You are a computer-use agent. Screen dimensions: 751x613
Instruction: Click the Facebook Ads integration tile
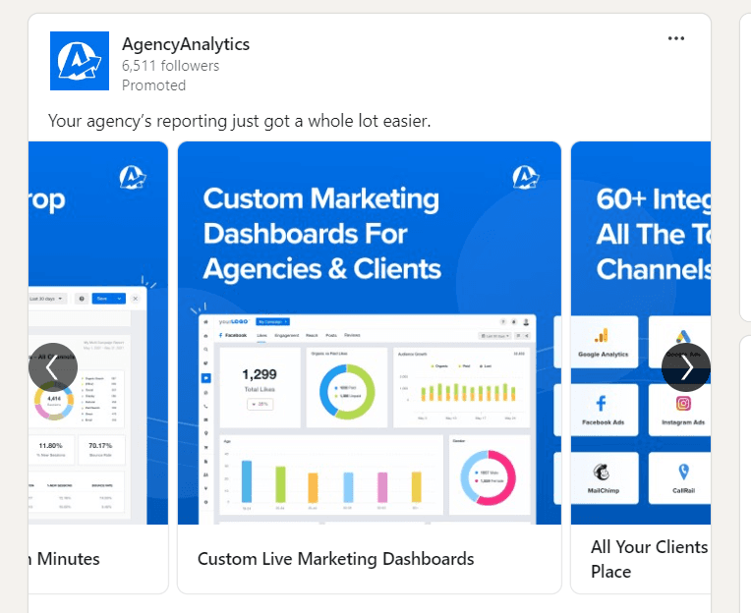point(603,410)
